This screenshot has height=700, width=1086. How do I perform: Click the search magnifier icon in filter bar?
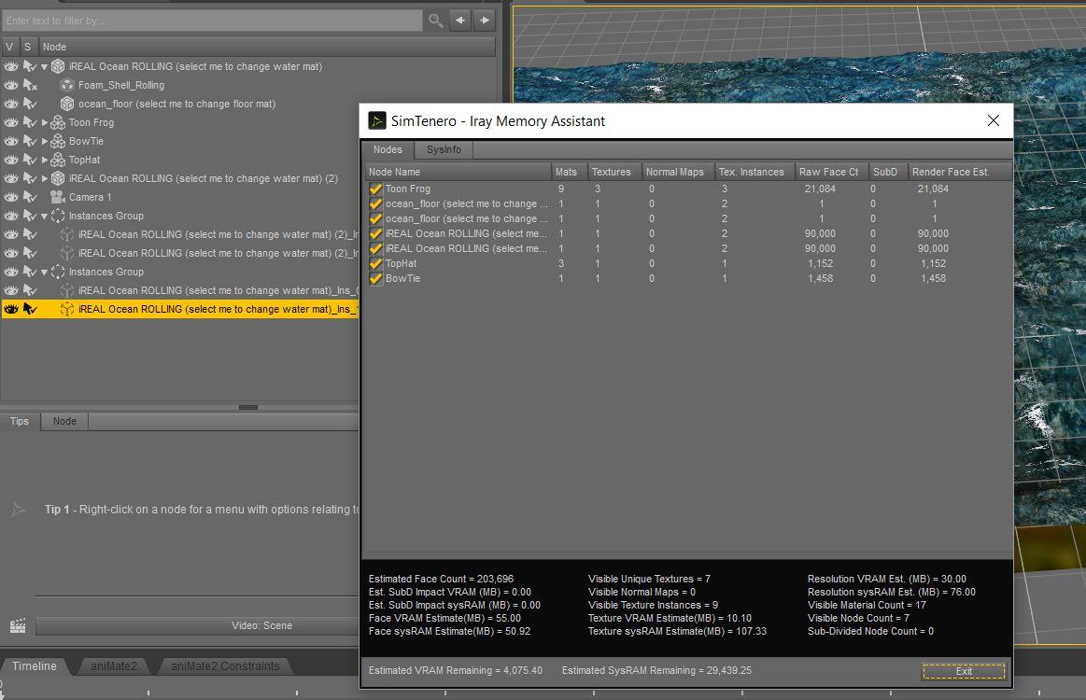(436, 21)
